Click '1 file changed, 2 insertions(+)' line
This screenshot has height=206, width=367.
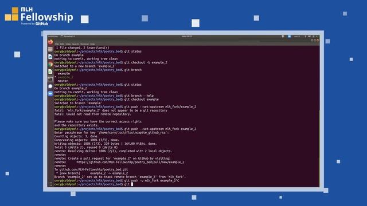tap(83, 47)
